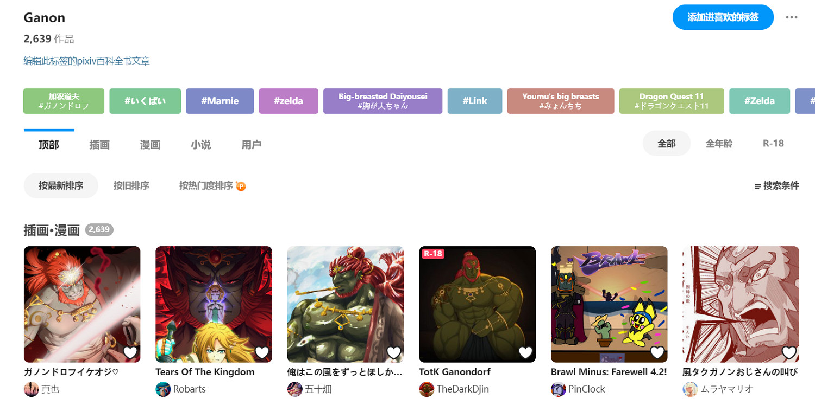This screenshot has height=405, width=815.
Task: Open 搜索条件 search options panel
Action: (x=776, y=186)
